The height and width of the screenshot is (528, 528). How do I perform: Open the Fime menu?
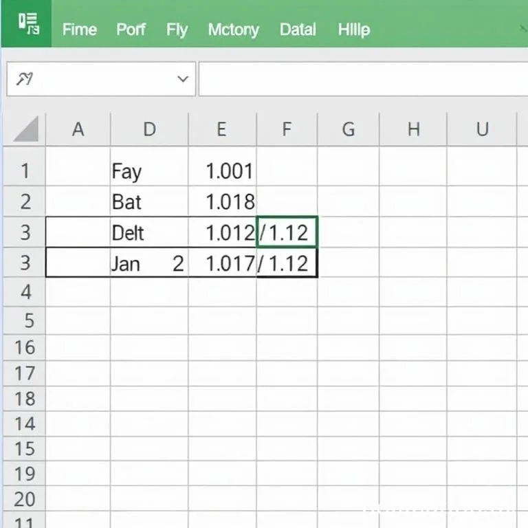[79, 30]
